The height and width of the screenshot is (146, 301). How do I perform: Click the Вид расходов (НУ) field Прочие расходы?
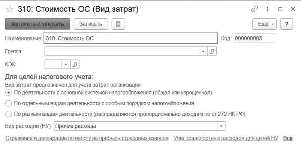pyautogui.click(x=136, y=126)
